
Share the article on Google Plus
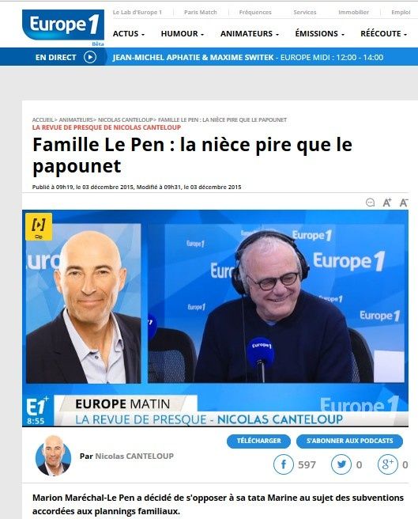tap(387, 464)
